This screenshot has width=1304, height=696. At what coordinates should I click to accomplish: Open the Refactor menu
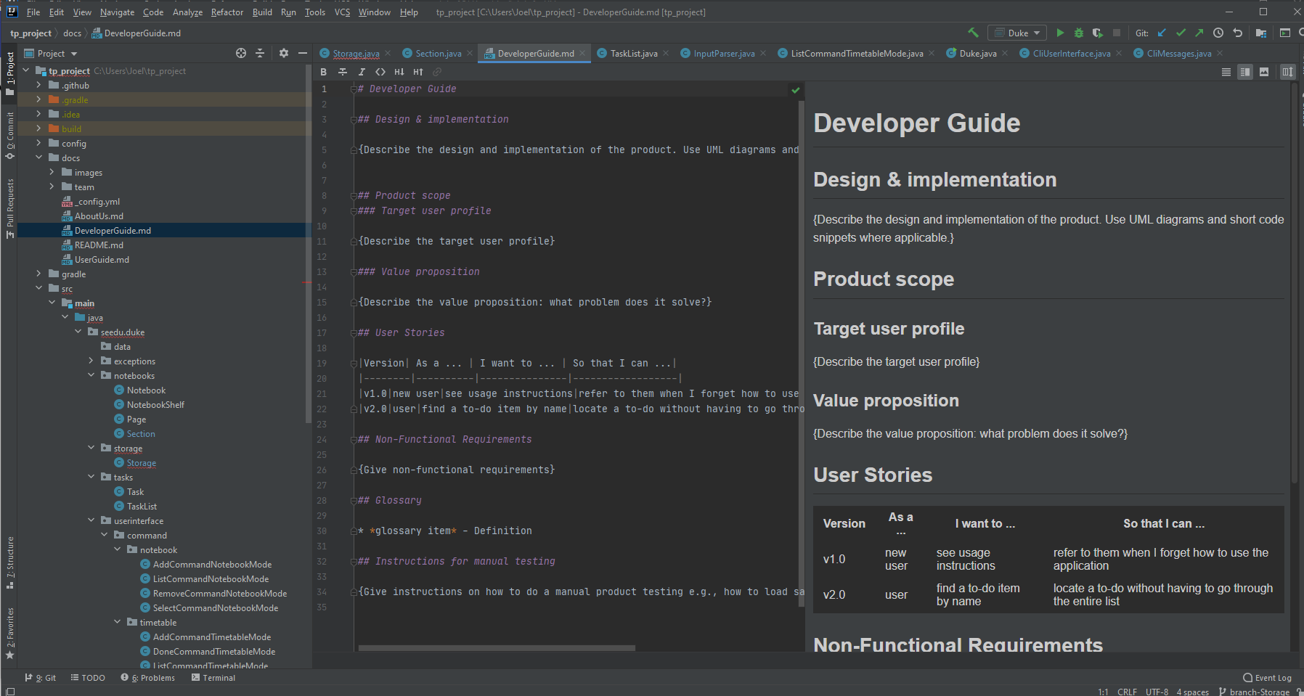(x=227, y=12)
